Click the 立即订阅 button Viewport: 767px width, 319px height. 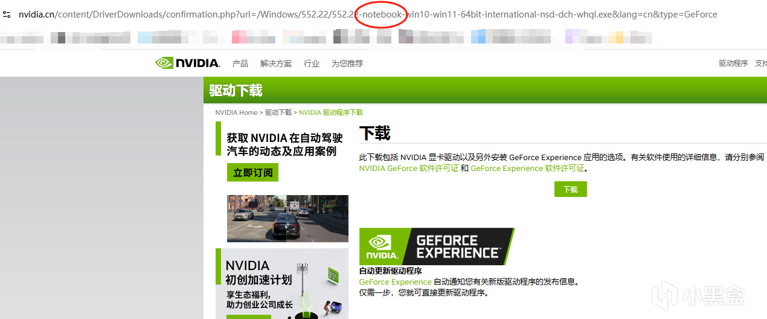(x=253, y=173)
